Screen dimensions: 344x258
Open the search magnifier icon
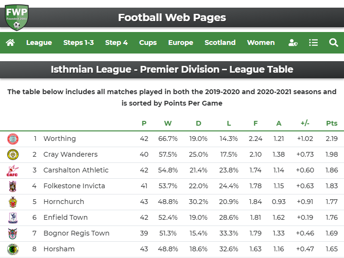click(x=333, y=43)
